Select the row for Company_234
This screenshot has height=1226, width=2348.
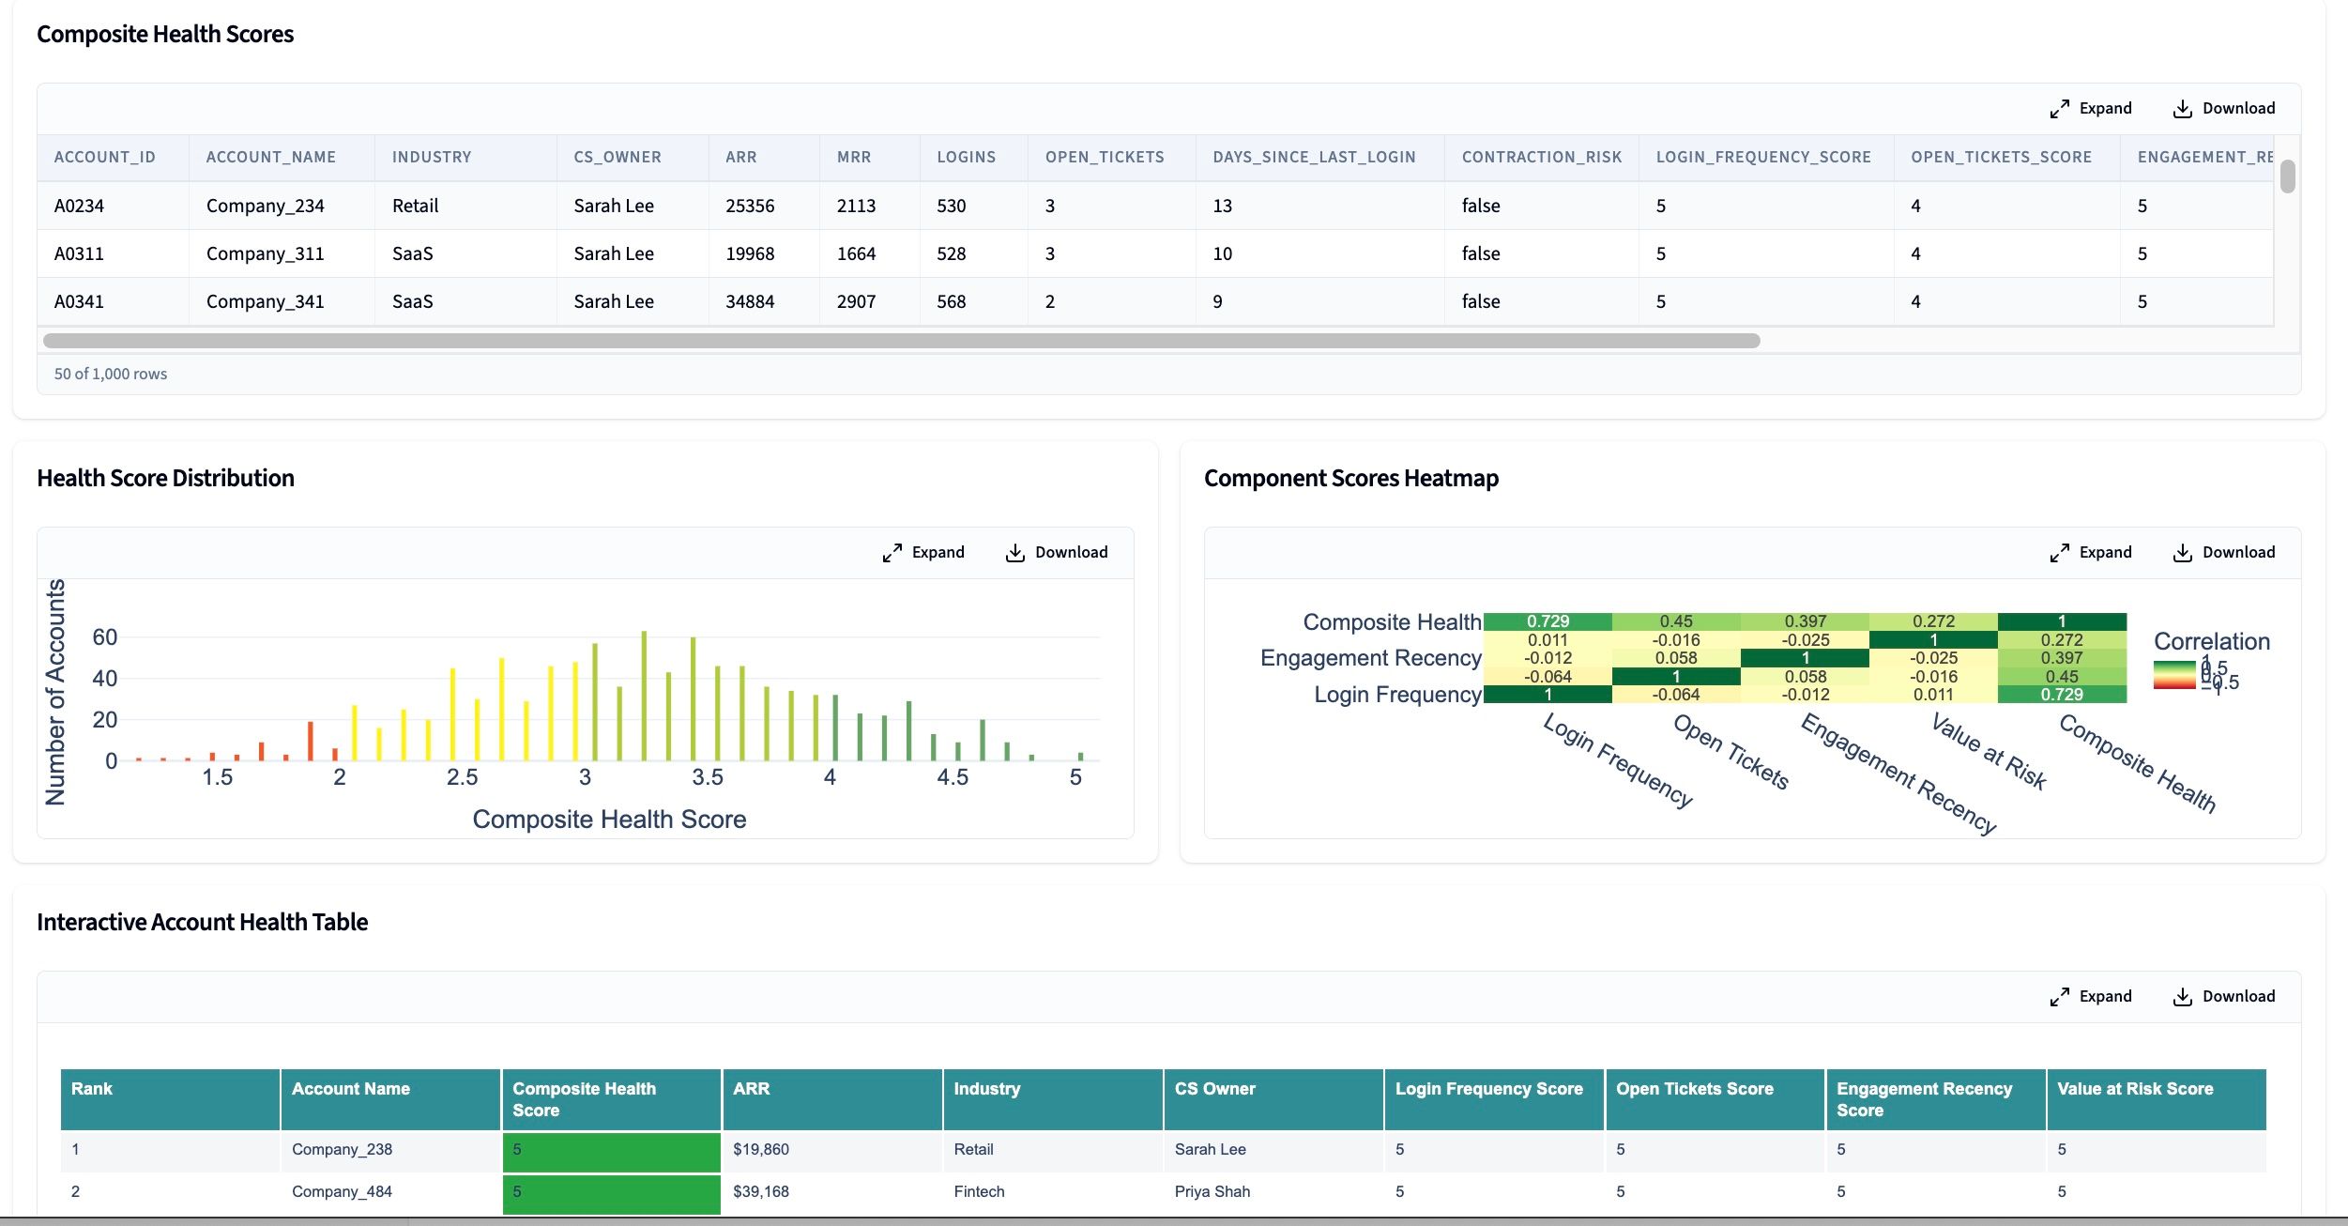pos(266,206)
